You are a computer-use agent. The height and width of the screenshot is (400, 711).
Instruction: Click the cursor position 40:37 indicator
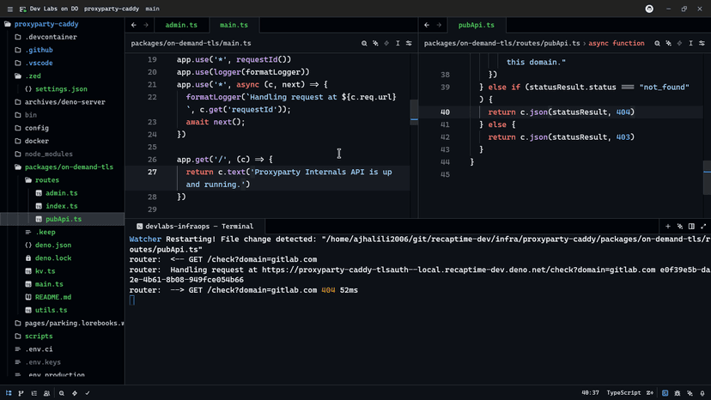point(590,393)
